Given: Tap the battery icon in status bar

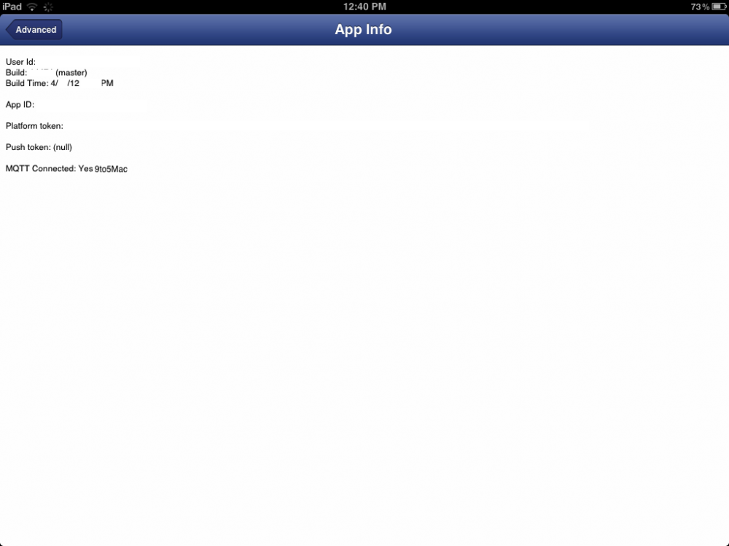Looking at the screenshot, I should click(719, 7).
